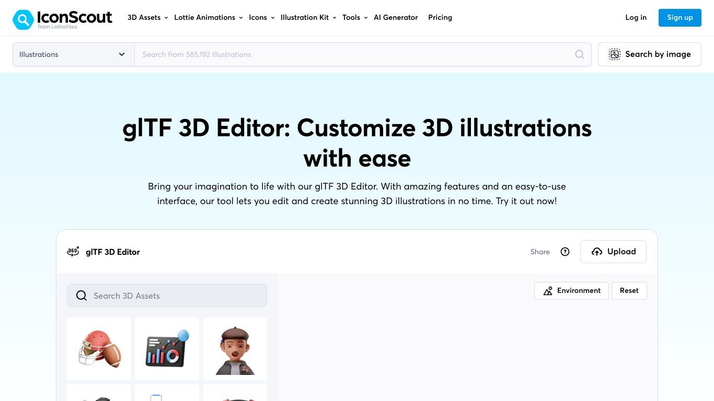Open the help question mark icon
The height and width of the screenshot is (401, 714).
[x=565, y=252]
